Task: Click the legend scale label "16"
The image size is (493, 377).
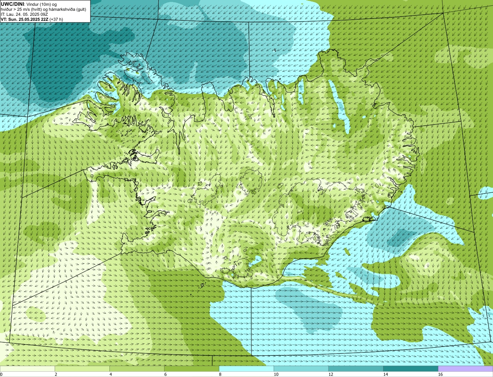Action: (440, 374)
